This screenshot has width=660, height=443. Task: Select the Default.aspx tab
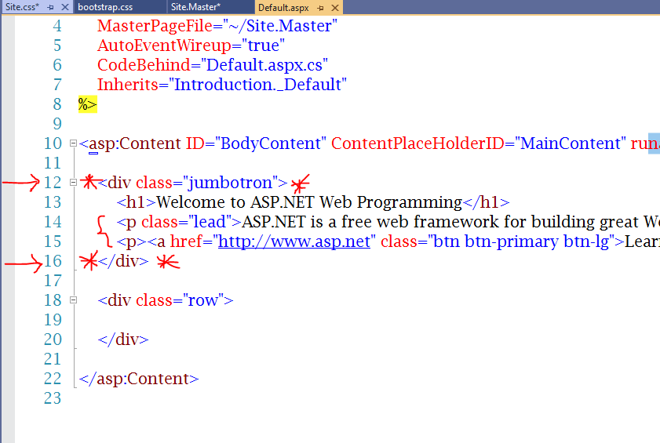click(x=283, y=7)
